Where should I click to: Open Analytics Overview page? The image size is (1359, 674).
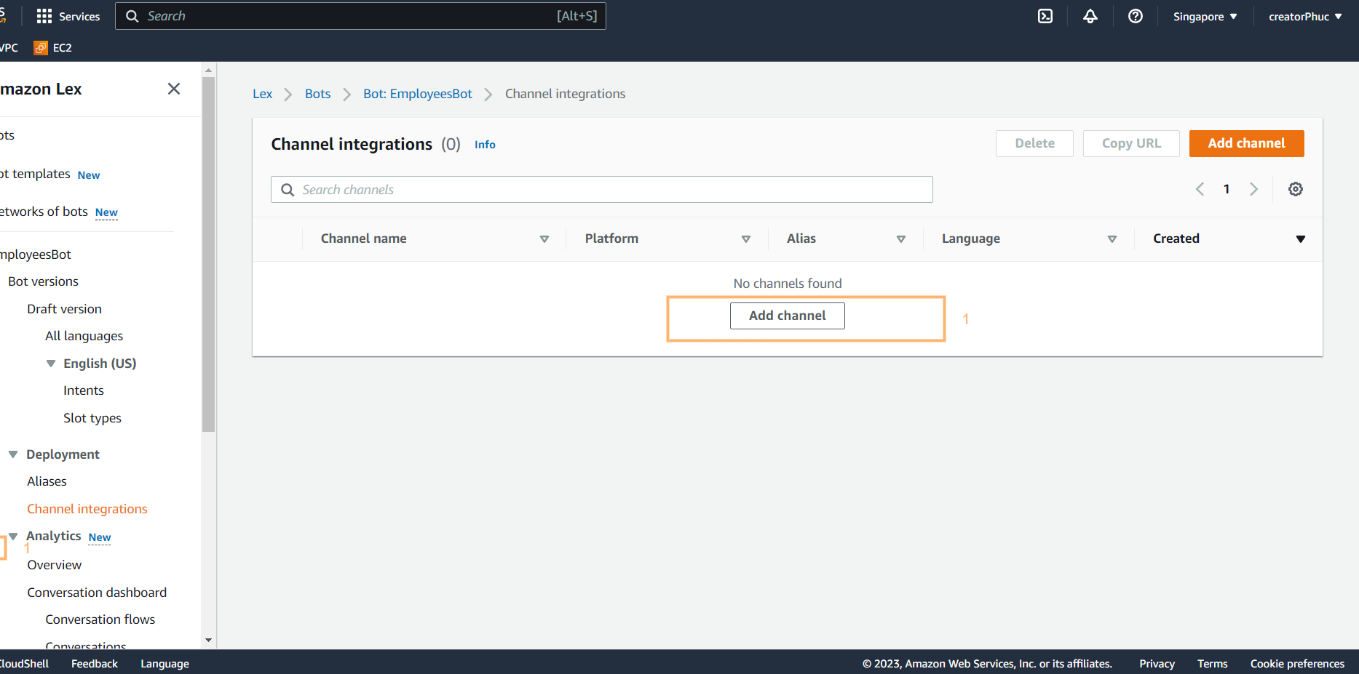point(54,565)
